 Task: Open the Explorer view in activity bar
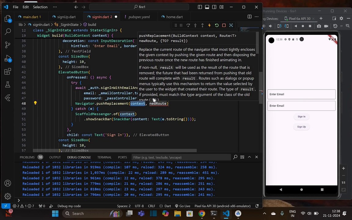coord(8,18)
